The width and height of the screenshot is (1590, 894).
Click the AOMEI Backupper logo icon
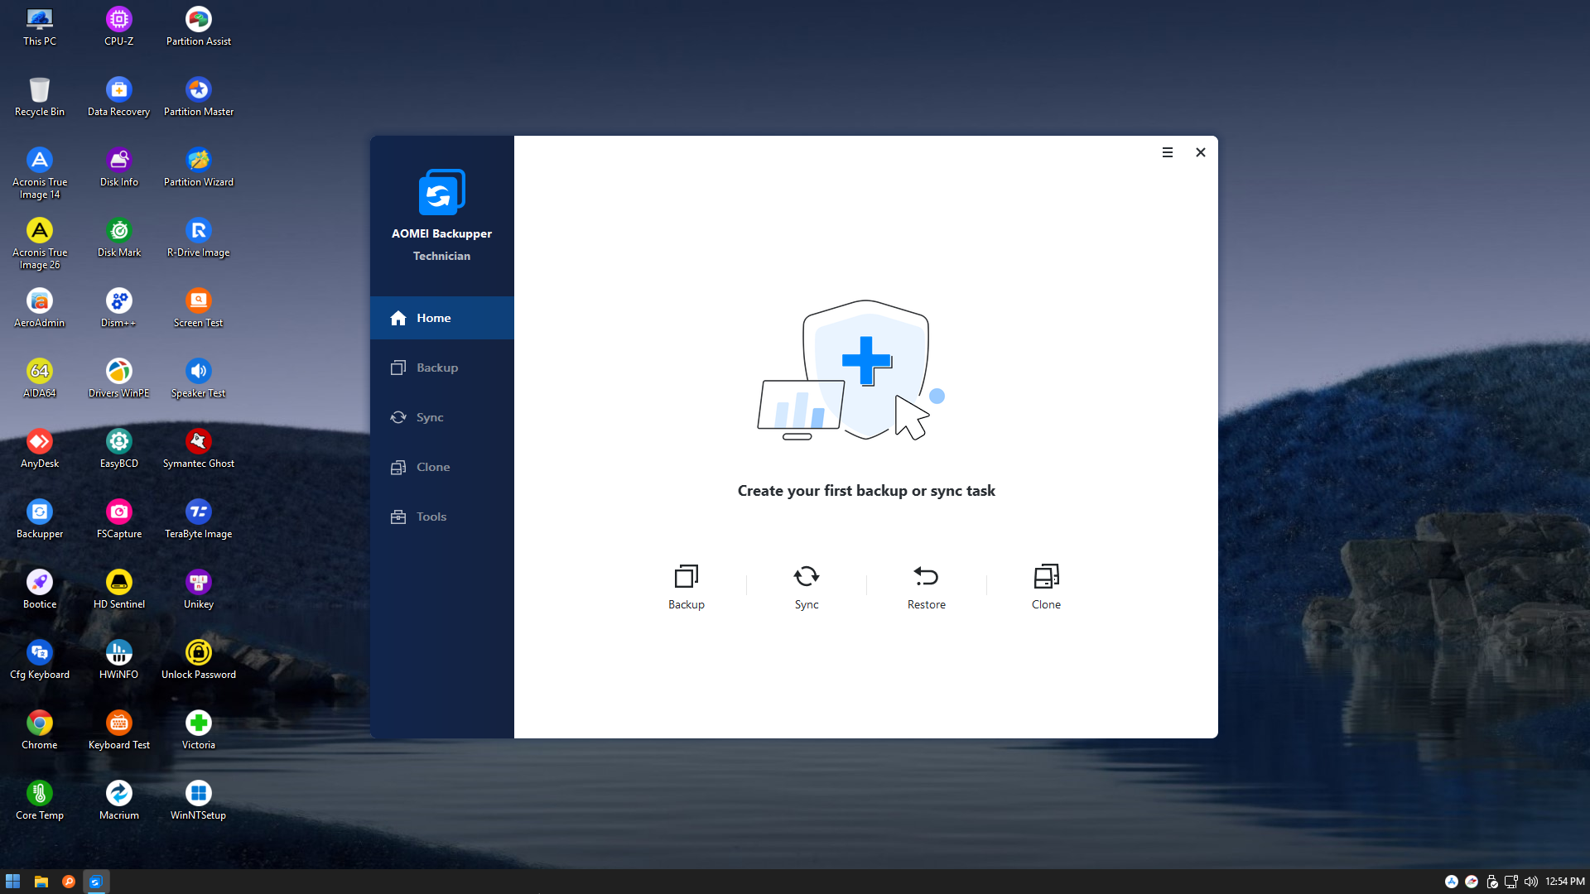click(x=441, y=192)
